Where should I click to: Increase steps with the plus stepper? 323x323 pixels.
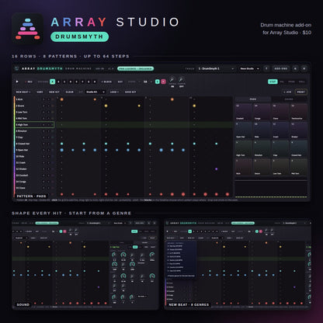pyautogui.click(x=151, y=82)
